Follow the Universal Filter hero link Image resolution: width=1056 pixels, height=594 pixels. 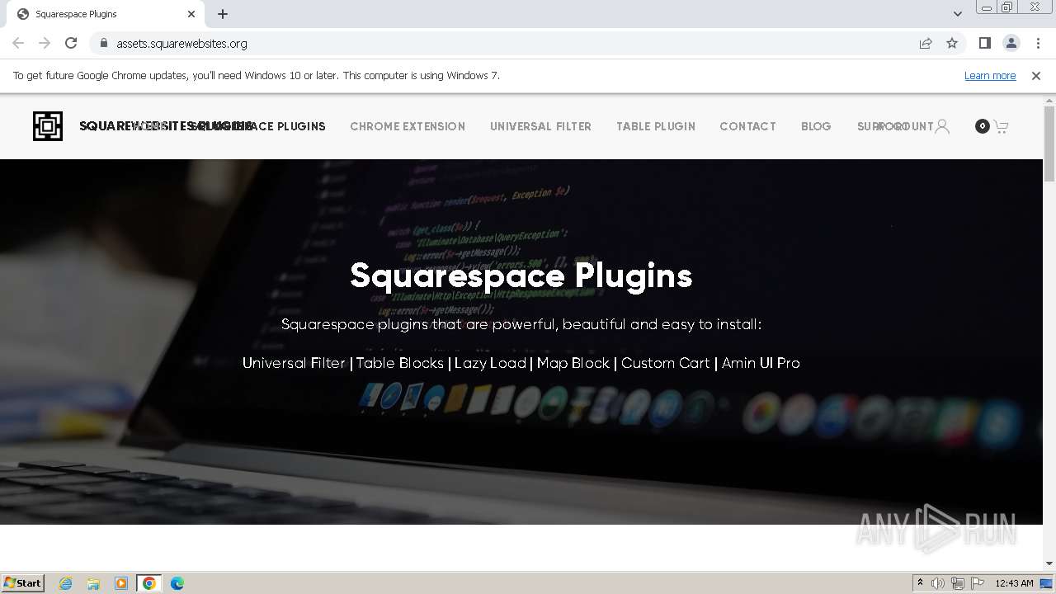pos(294,363)
